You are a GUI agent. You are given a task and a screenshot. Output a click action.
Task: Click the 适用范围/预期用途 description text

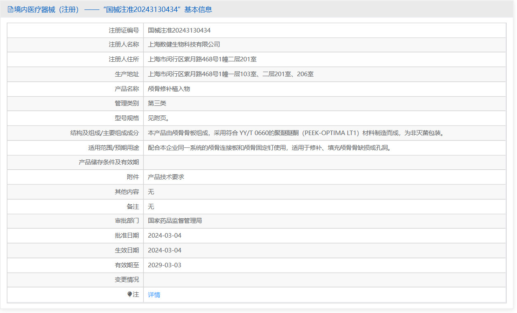click(x=269, y=148)
